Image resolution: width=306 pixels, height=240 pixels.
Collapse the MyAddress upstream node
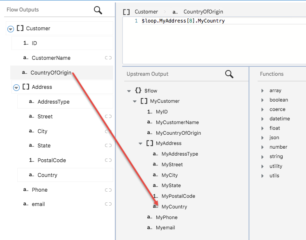tap(140, 143)
